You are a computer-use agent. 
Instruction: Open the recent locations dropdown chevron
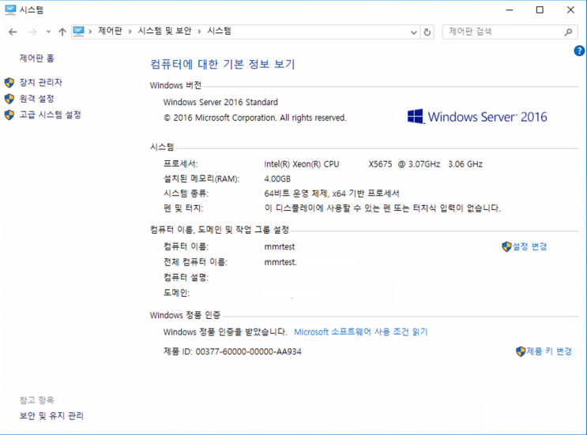tap(48, 32)
